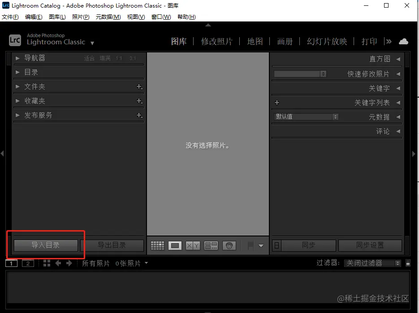Click the flag icon in toolbar
The image size is (419, 313).
coord(251,245)
